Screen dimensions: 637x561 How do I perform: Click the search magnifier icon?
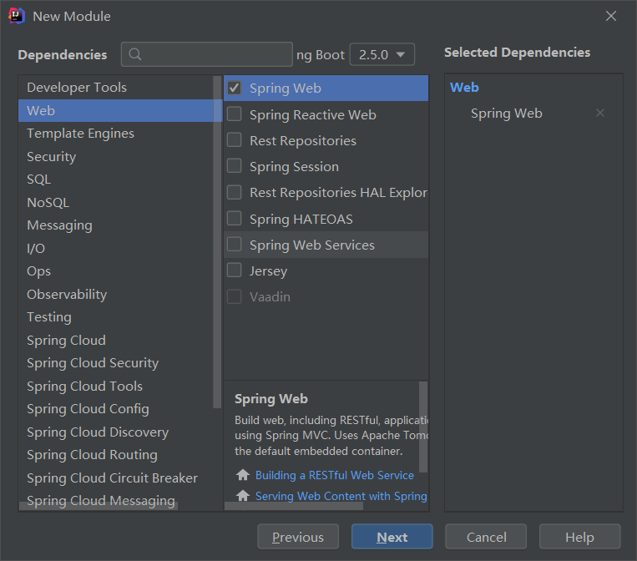tap(135, 54)
